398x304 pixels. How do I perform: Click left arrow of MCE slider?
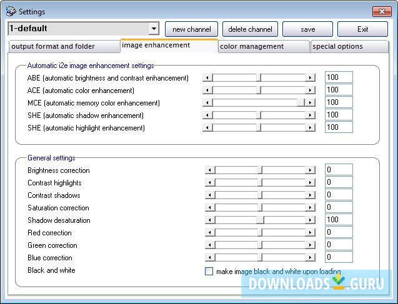[207, 102]
